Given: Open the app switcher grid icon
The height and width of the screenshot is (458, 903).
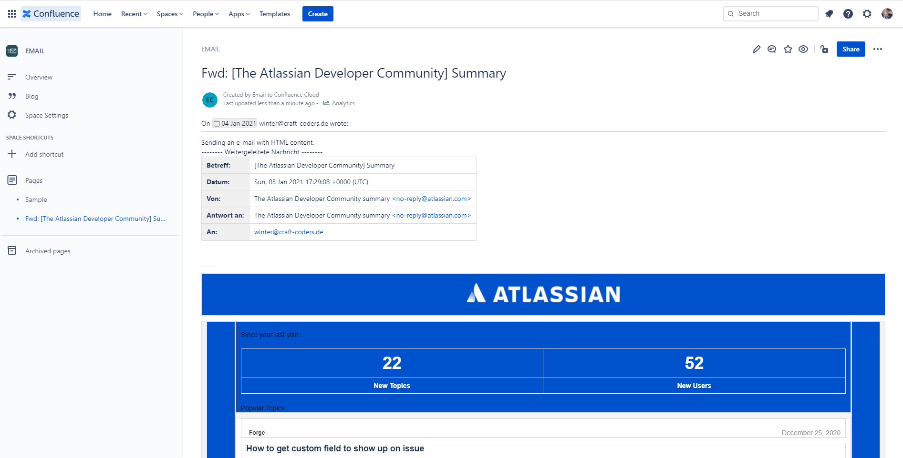Looking at the screenshot, I should click(12, 14).
